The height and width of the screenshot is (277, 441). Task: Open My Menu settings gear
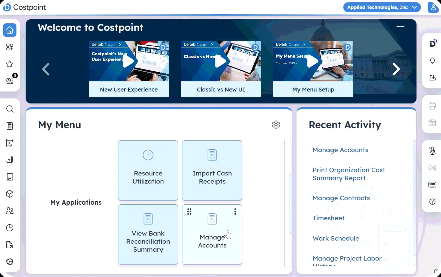point(276,125)
